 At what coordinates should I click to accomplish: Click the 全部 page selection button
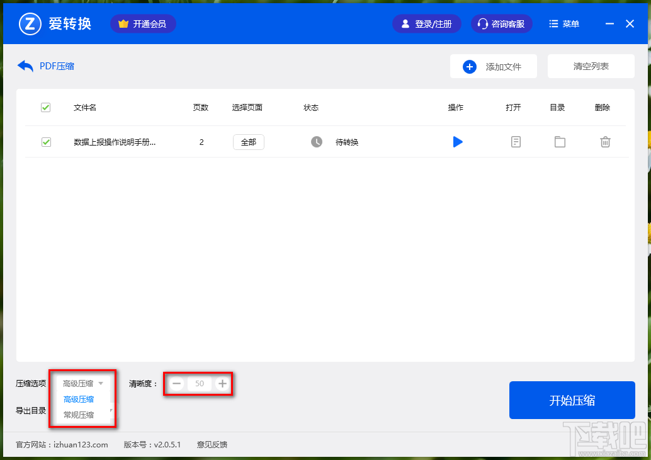(248, 142)
